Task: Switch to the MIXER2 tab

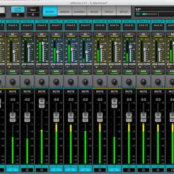Action: pyautogui.click(x=65, y=11)
